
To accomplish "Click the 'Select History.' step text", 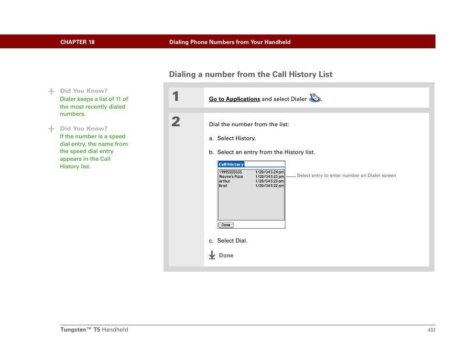I will 237,138.
